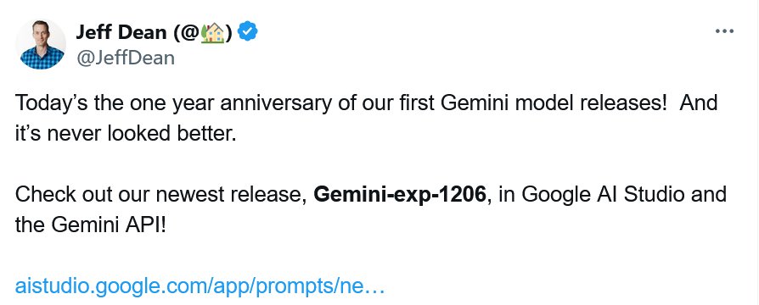Click the word "And" ending first line
The image size is (759, 305).
click(698, 103)
